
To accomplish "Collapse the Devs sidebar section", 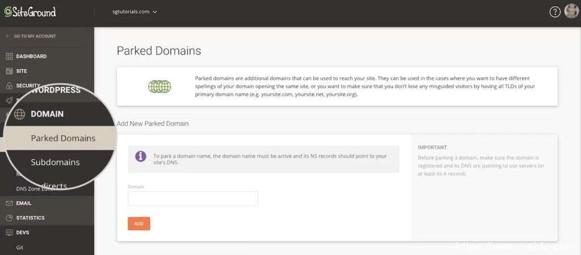I will pos(23,232).
